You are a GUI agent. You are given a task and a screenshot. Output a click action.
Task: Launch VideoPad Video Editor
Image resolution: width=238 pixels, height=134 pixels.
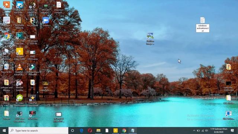pos(32,100)
